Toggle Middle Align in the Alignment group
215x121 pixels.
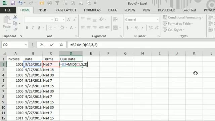(x=89, y=19)
